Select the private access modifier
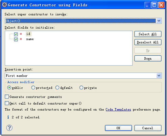Image resolution: width=167 pixels, height=136 pixels. point(81,87)
